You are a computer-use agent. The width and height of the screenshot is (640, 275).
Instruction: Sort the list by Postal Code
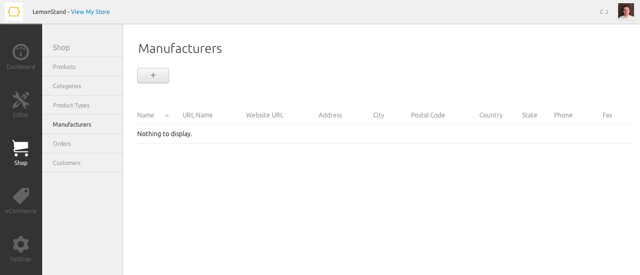[428, 115]
